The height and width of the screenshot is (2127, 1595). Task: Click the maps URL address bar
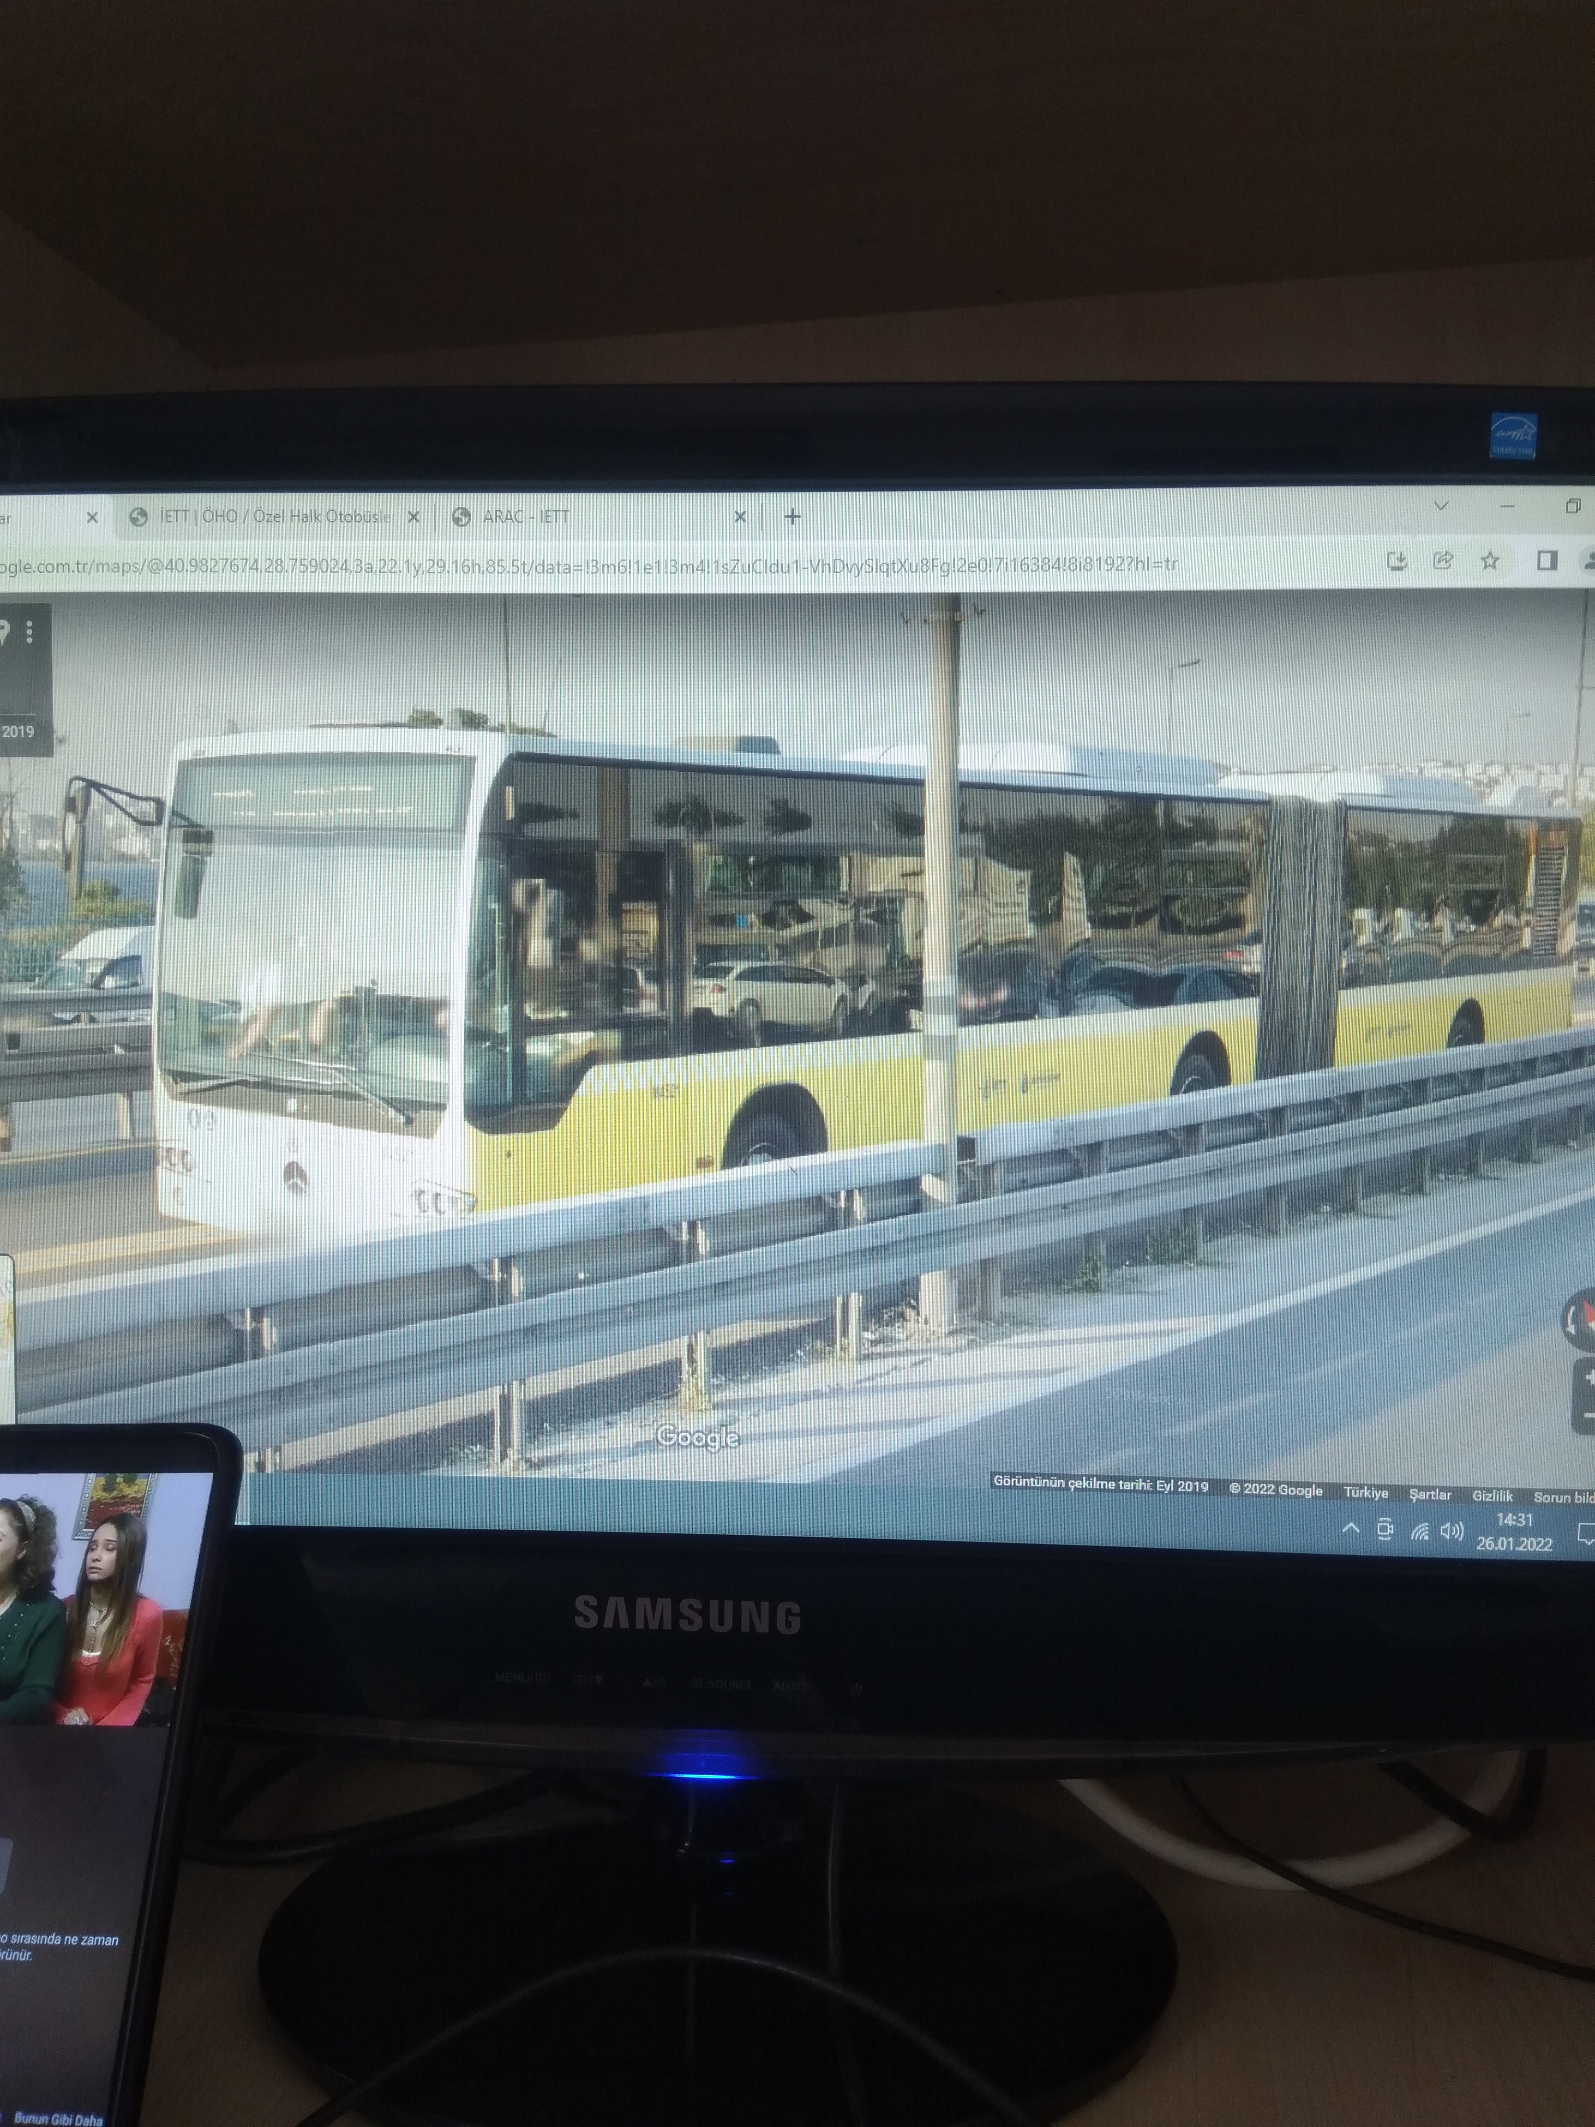pos(577,565)
